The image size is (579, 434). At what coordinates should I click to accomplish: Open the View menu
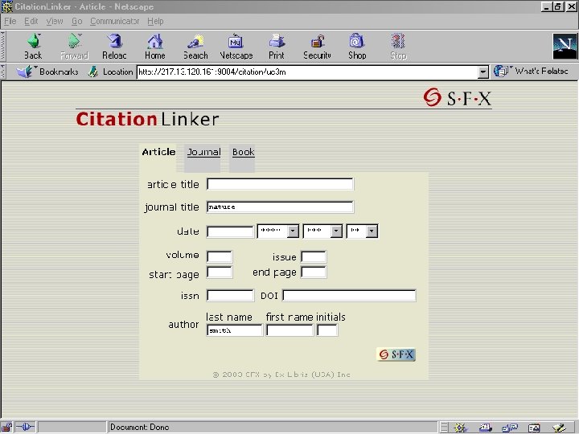[55, 22]
